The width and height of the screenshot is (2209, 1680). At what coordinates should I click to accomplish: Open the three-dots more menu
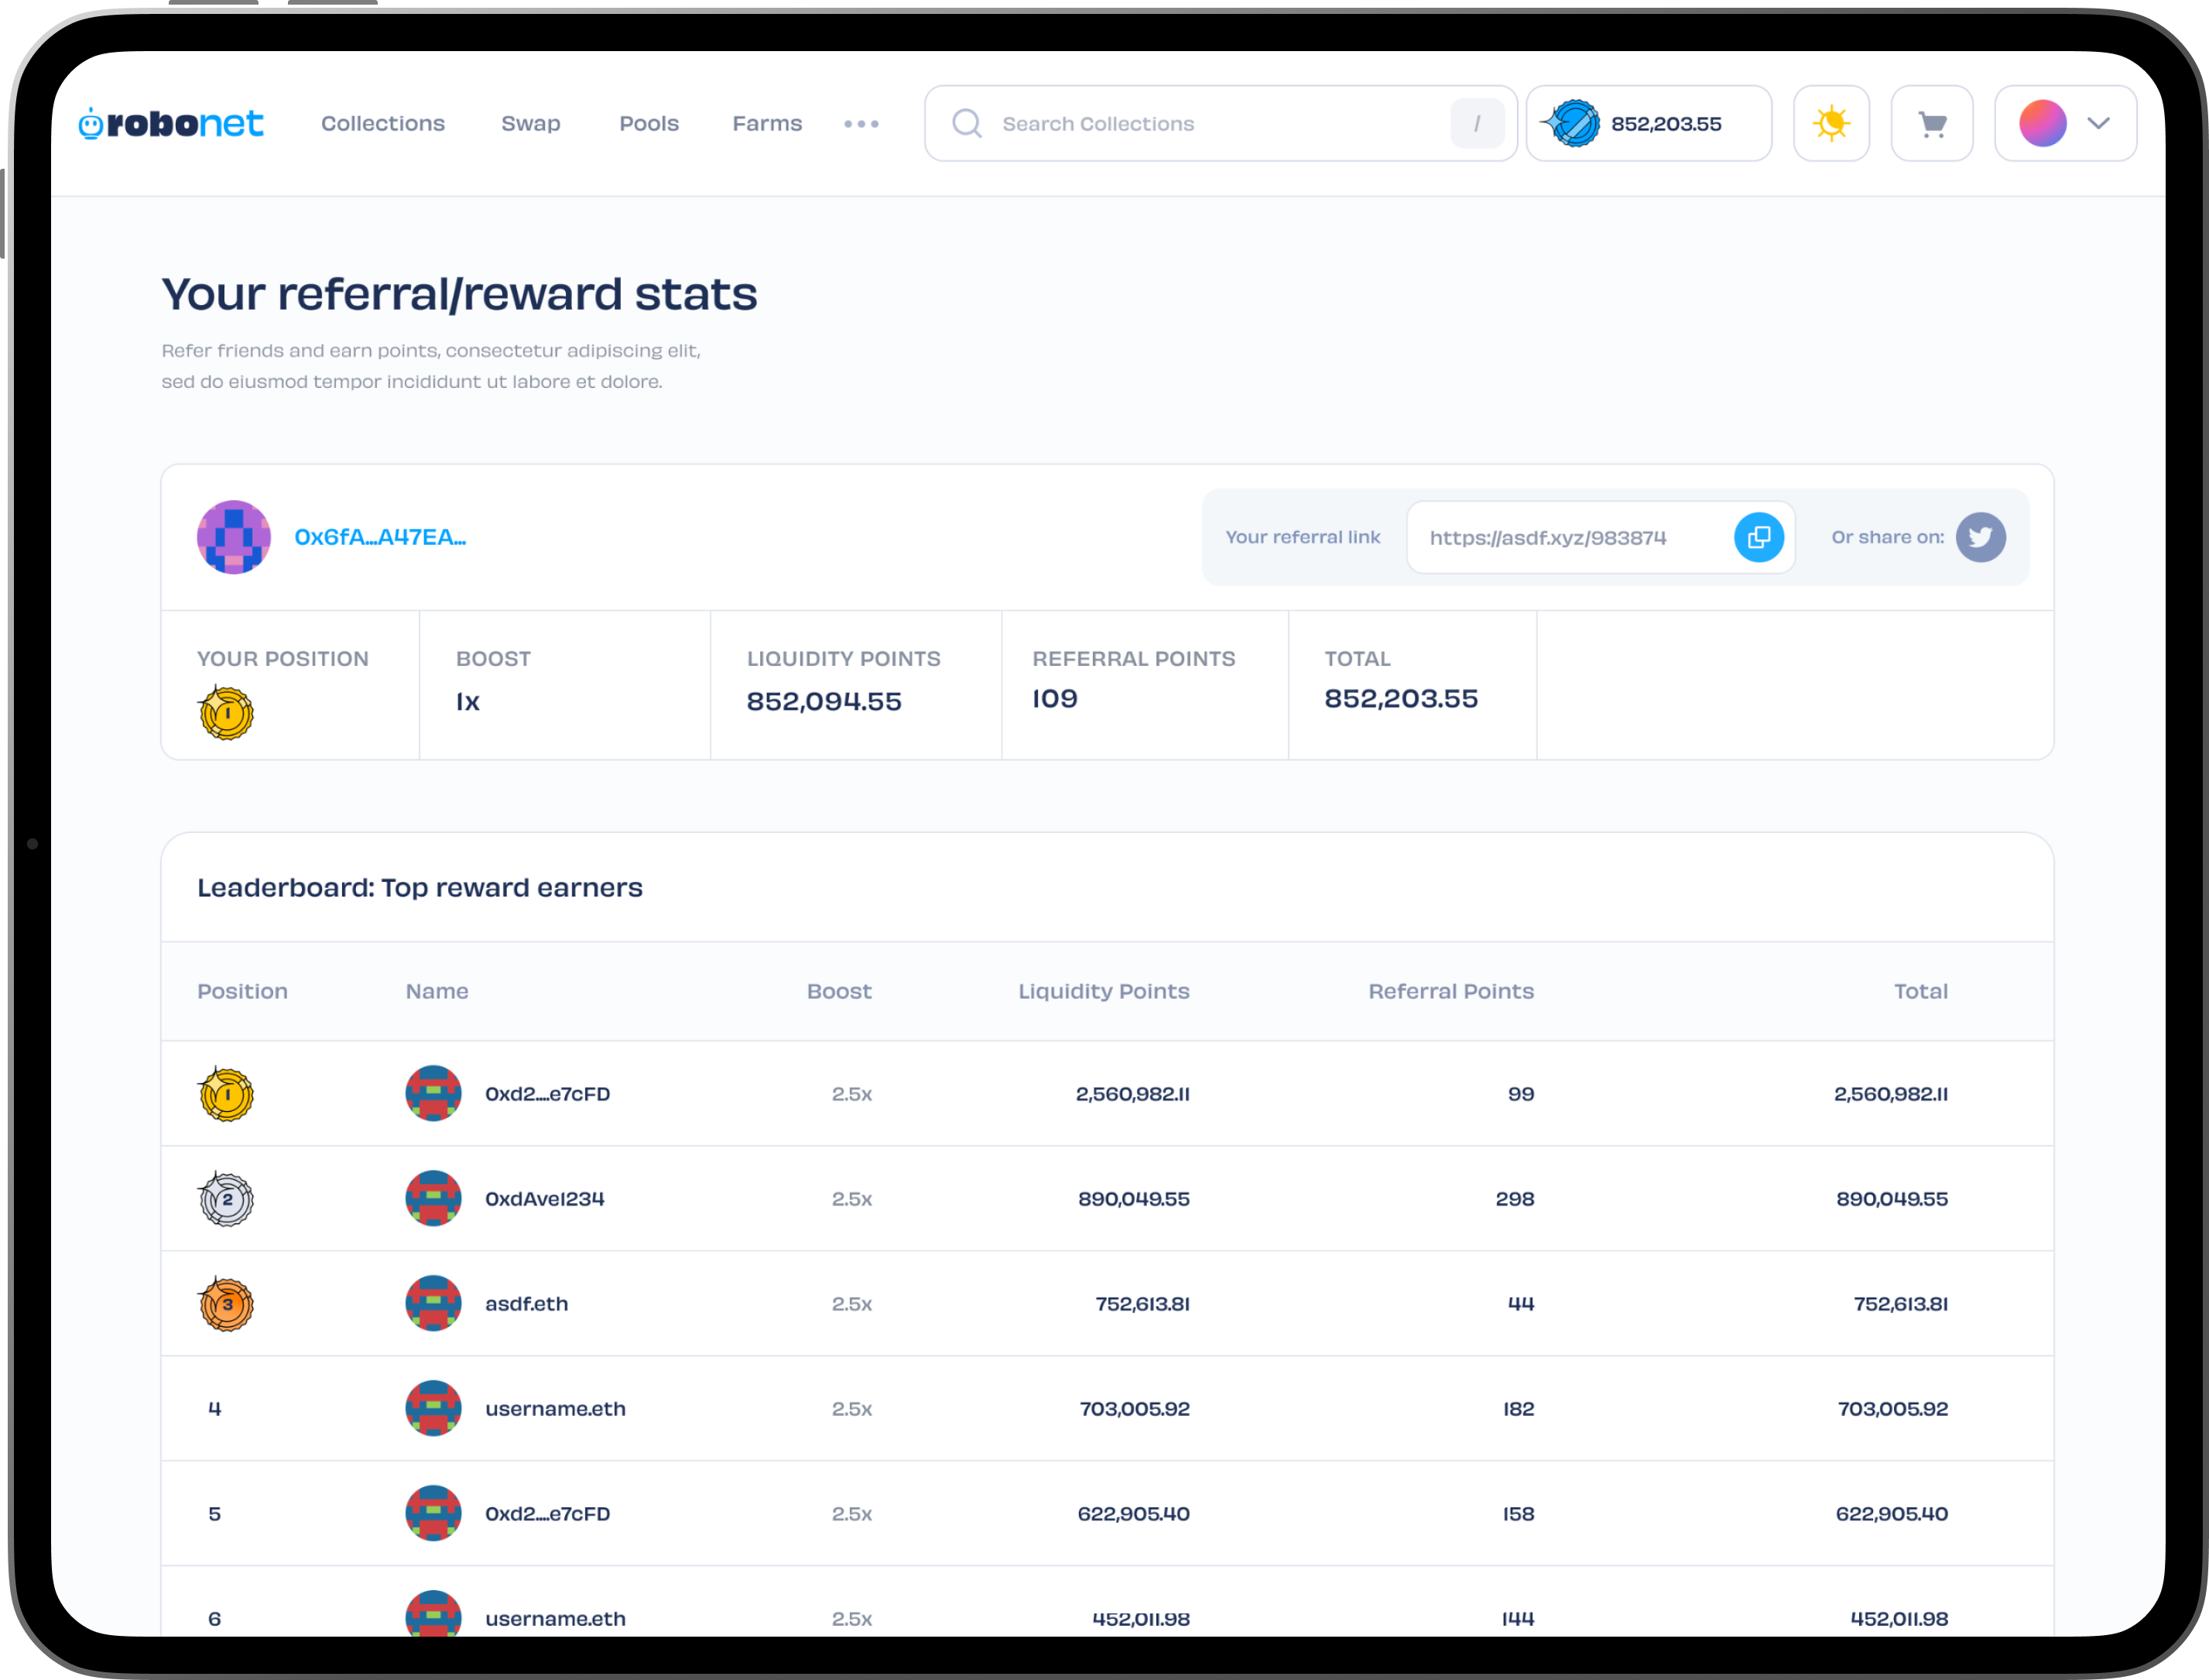coord(861,123)
